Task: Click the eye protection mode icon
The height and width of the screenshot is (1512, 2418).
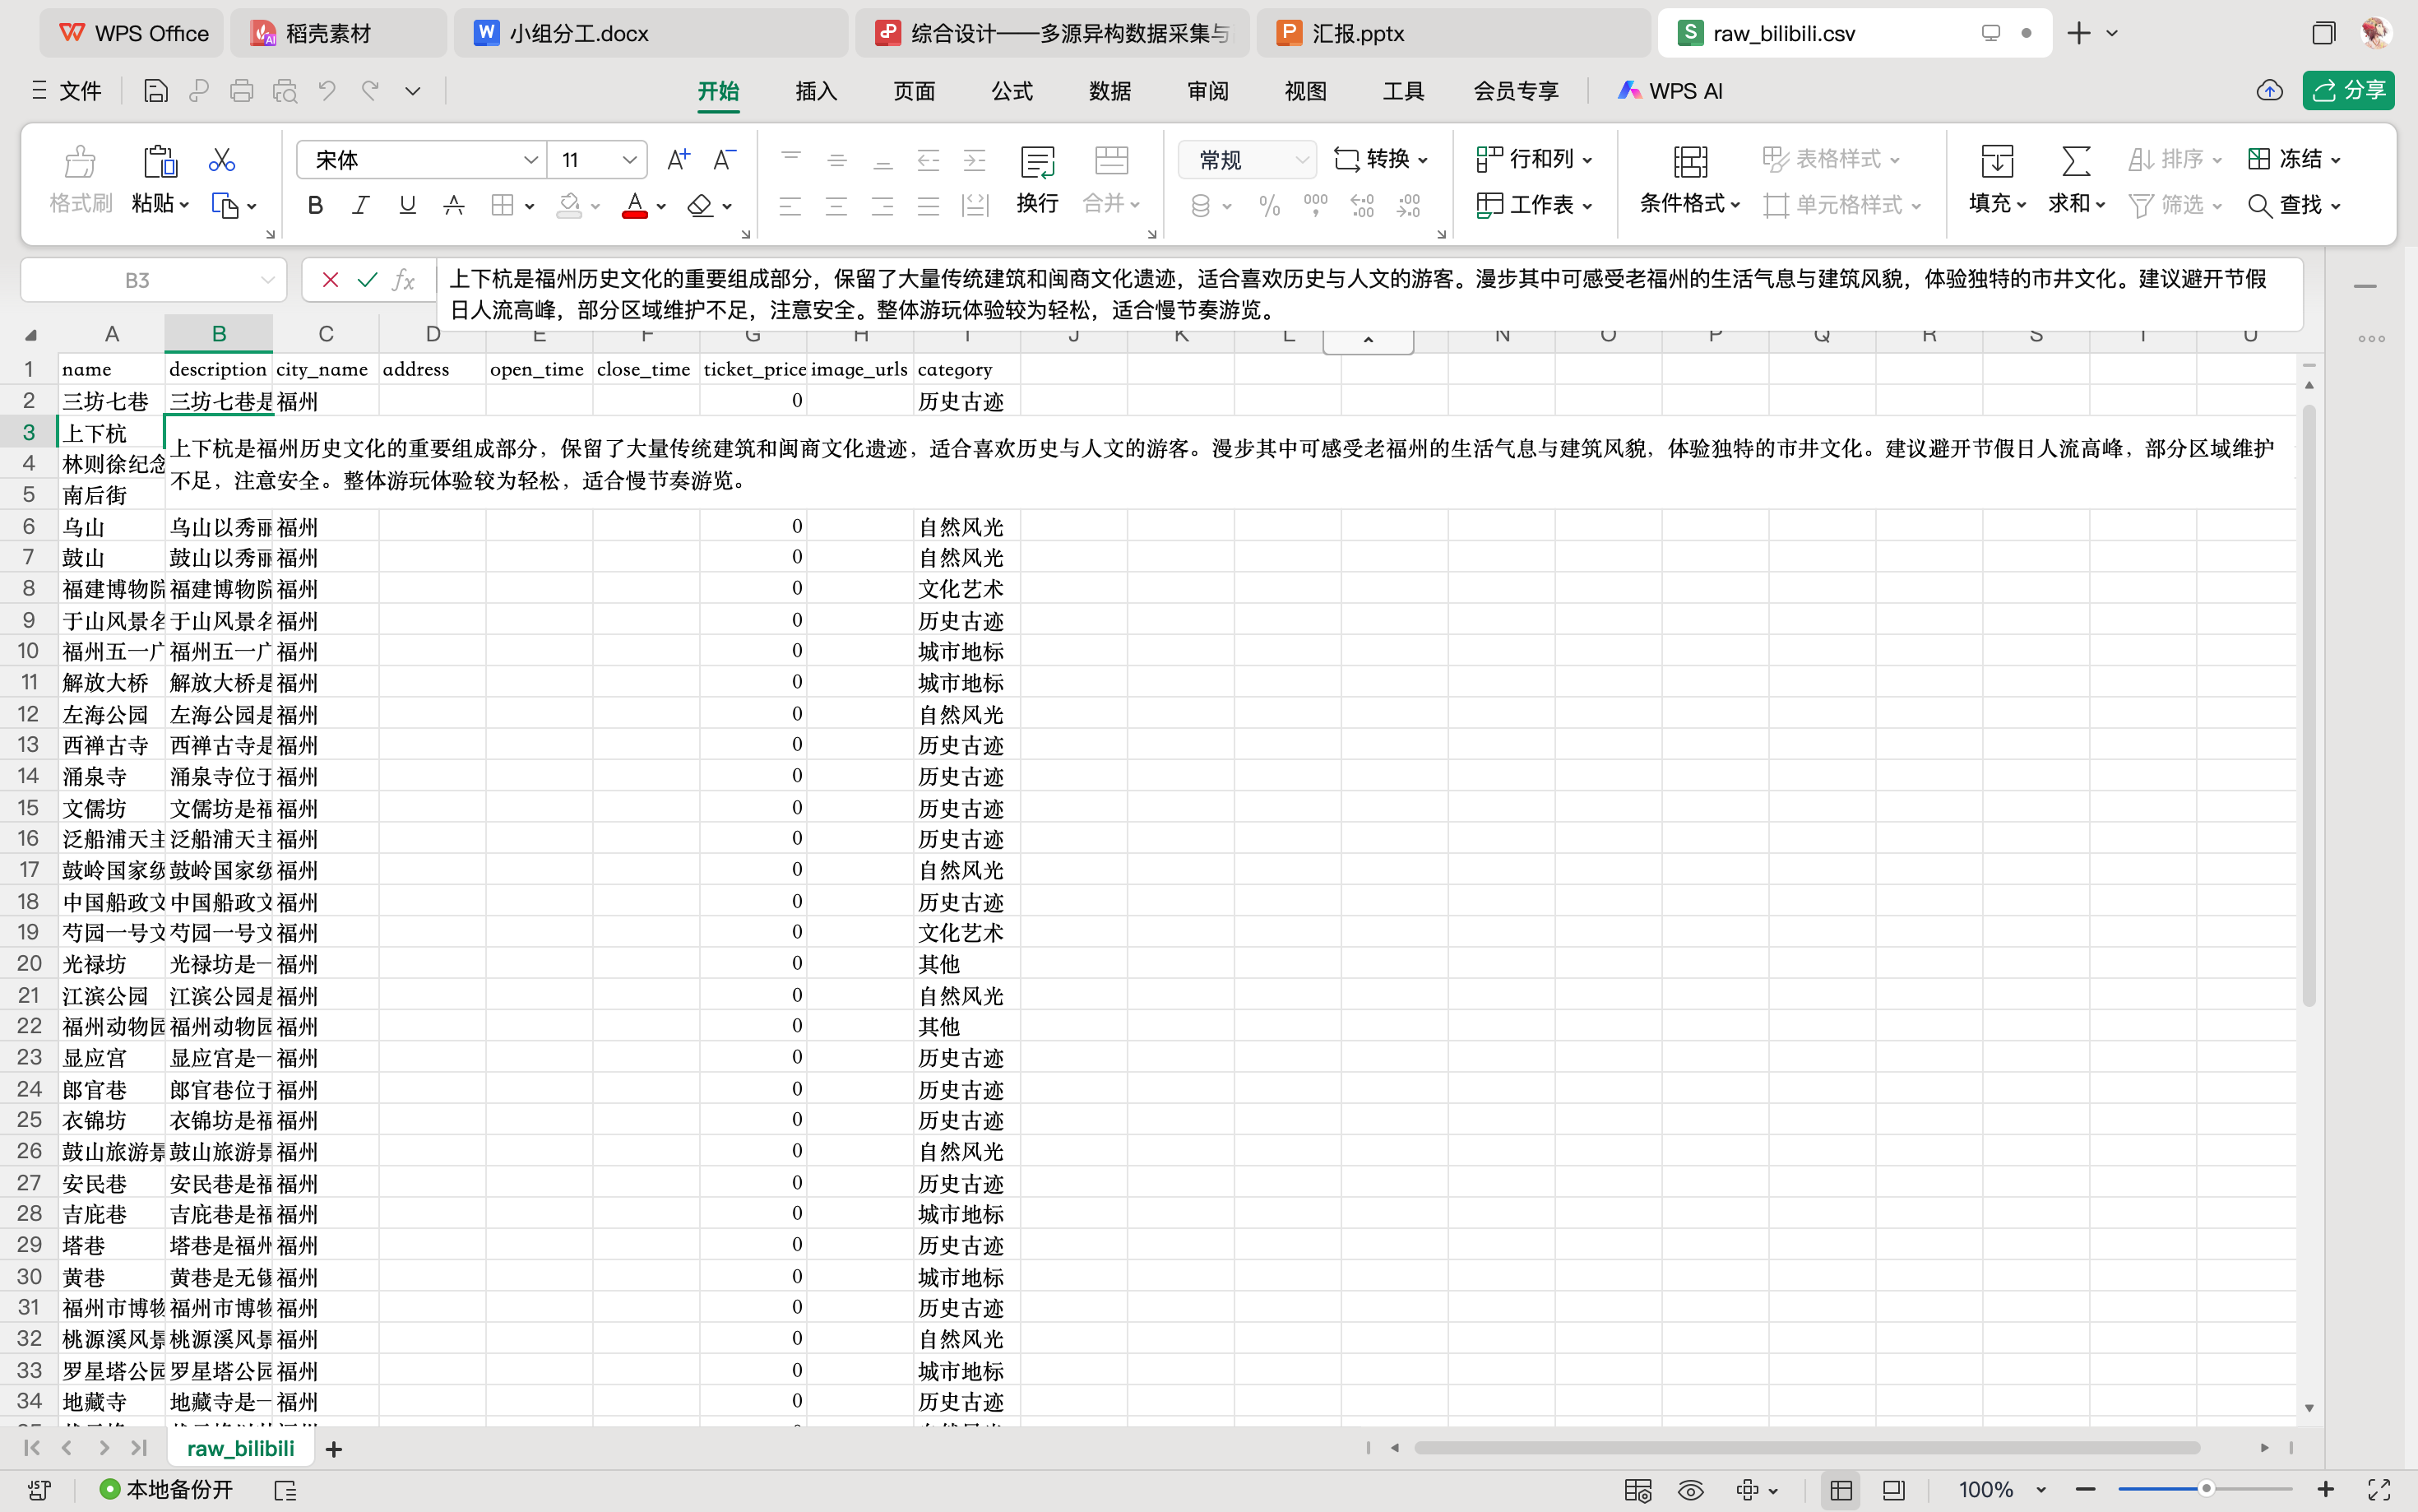Action: [x=1690, y=1490]
